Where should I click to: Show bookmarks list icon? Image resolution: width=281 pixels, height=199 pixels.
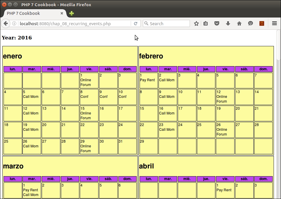[x=206, y=23]
